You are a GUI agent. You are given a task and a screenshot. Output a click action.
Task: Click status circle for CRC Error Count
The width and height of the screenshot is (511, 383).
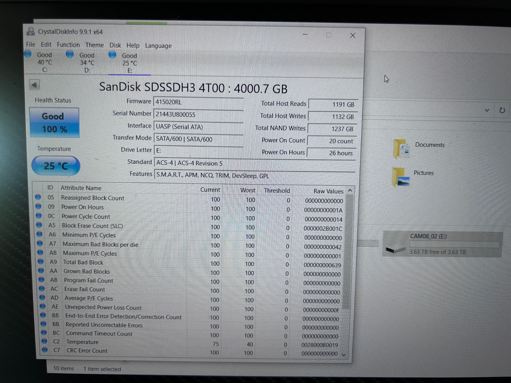coord(45,350)
